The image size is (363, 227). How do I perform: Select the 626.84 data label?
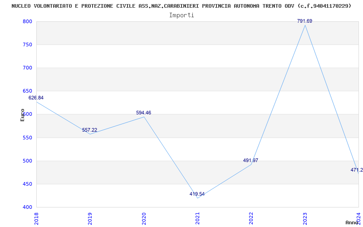[36, 98]
